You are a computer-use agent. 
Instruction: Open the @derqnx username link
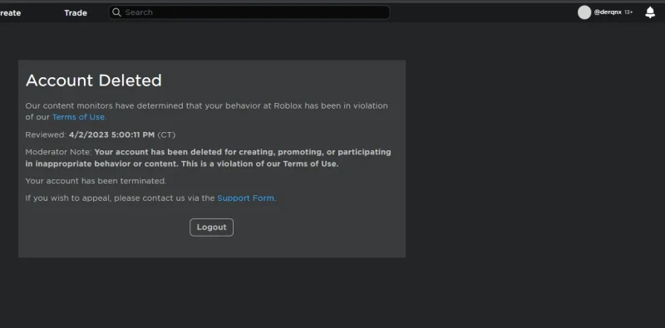click(608, 12)
